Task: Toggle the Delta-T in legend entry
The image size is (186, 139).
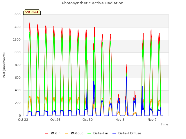Action: pos(98,133)
